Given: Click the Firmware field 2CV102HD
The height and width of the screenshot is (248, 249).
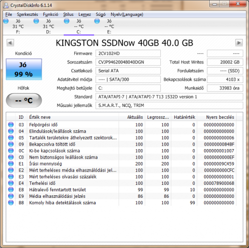Looking at the screenshot, I should [x=128, y=54].
